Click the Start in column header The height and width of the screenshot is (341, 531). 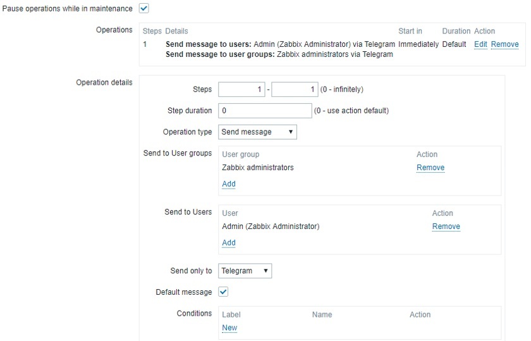click(x=410, y=31)
